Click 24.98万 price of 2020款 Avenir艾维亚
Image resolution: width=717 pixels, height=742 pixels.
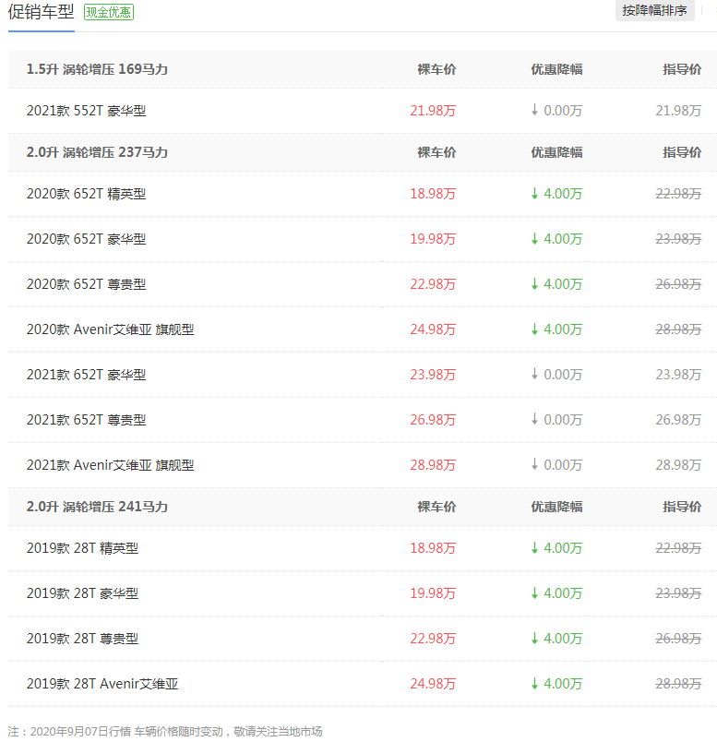433,329
